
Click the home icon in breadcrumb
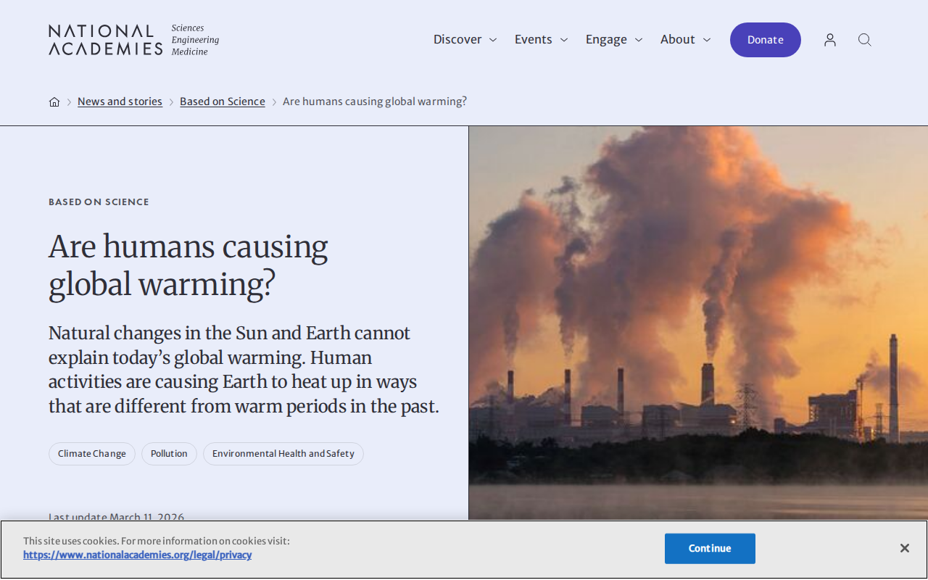[54, 101]
